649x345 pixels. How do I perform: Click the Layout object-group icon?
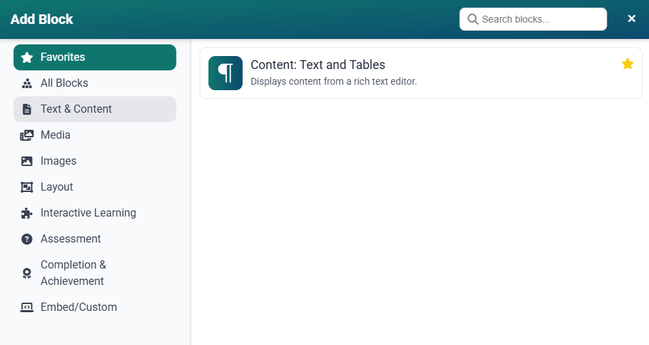pos(27,187)
